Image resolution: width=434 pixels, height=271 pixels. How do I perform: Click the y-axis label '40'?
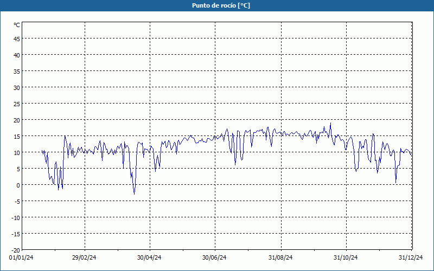(17, 55)
